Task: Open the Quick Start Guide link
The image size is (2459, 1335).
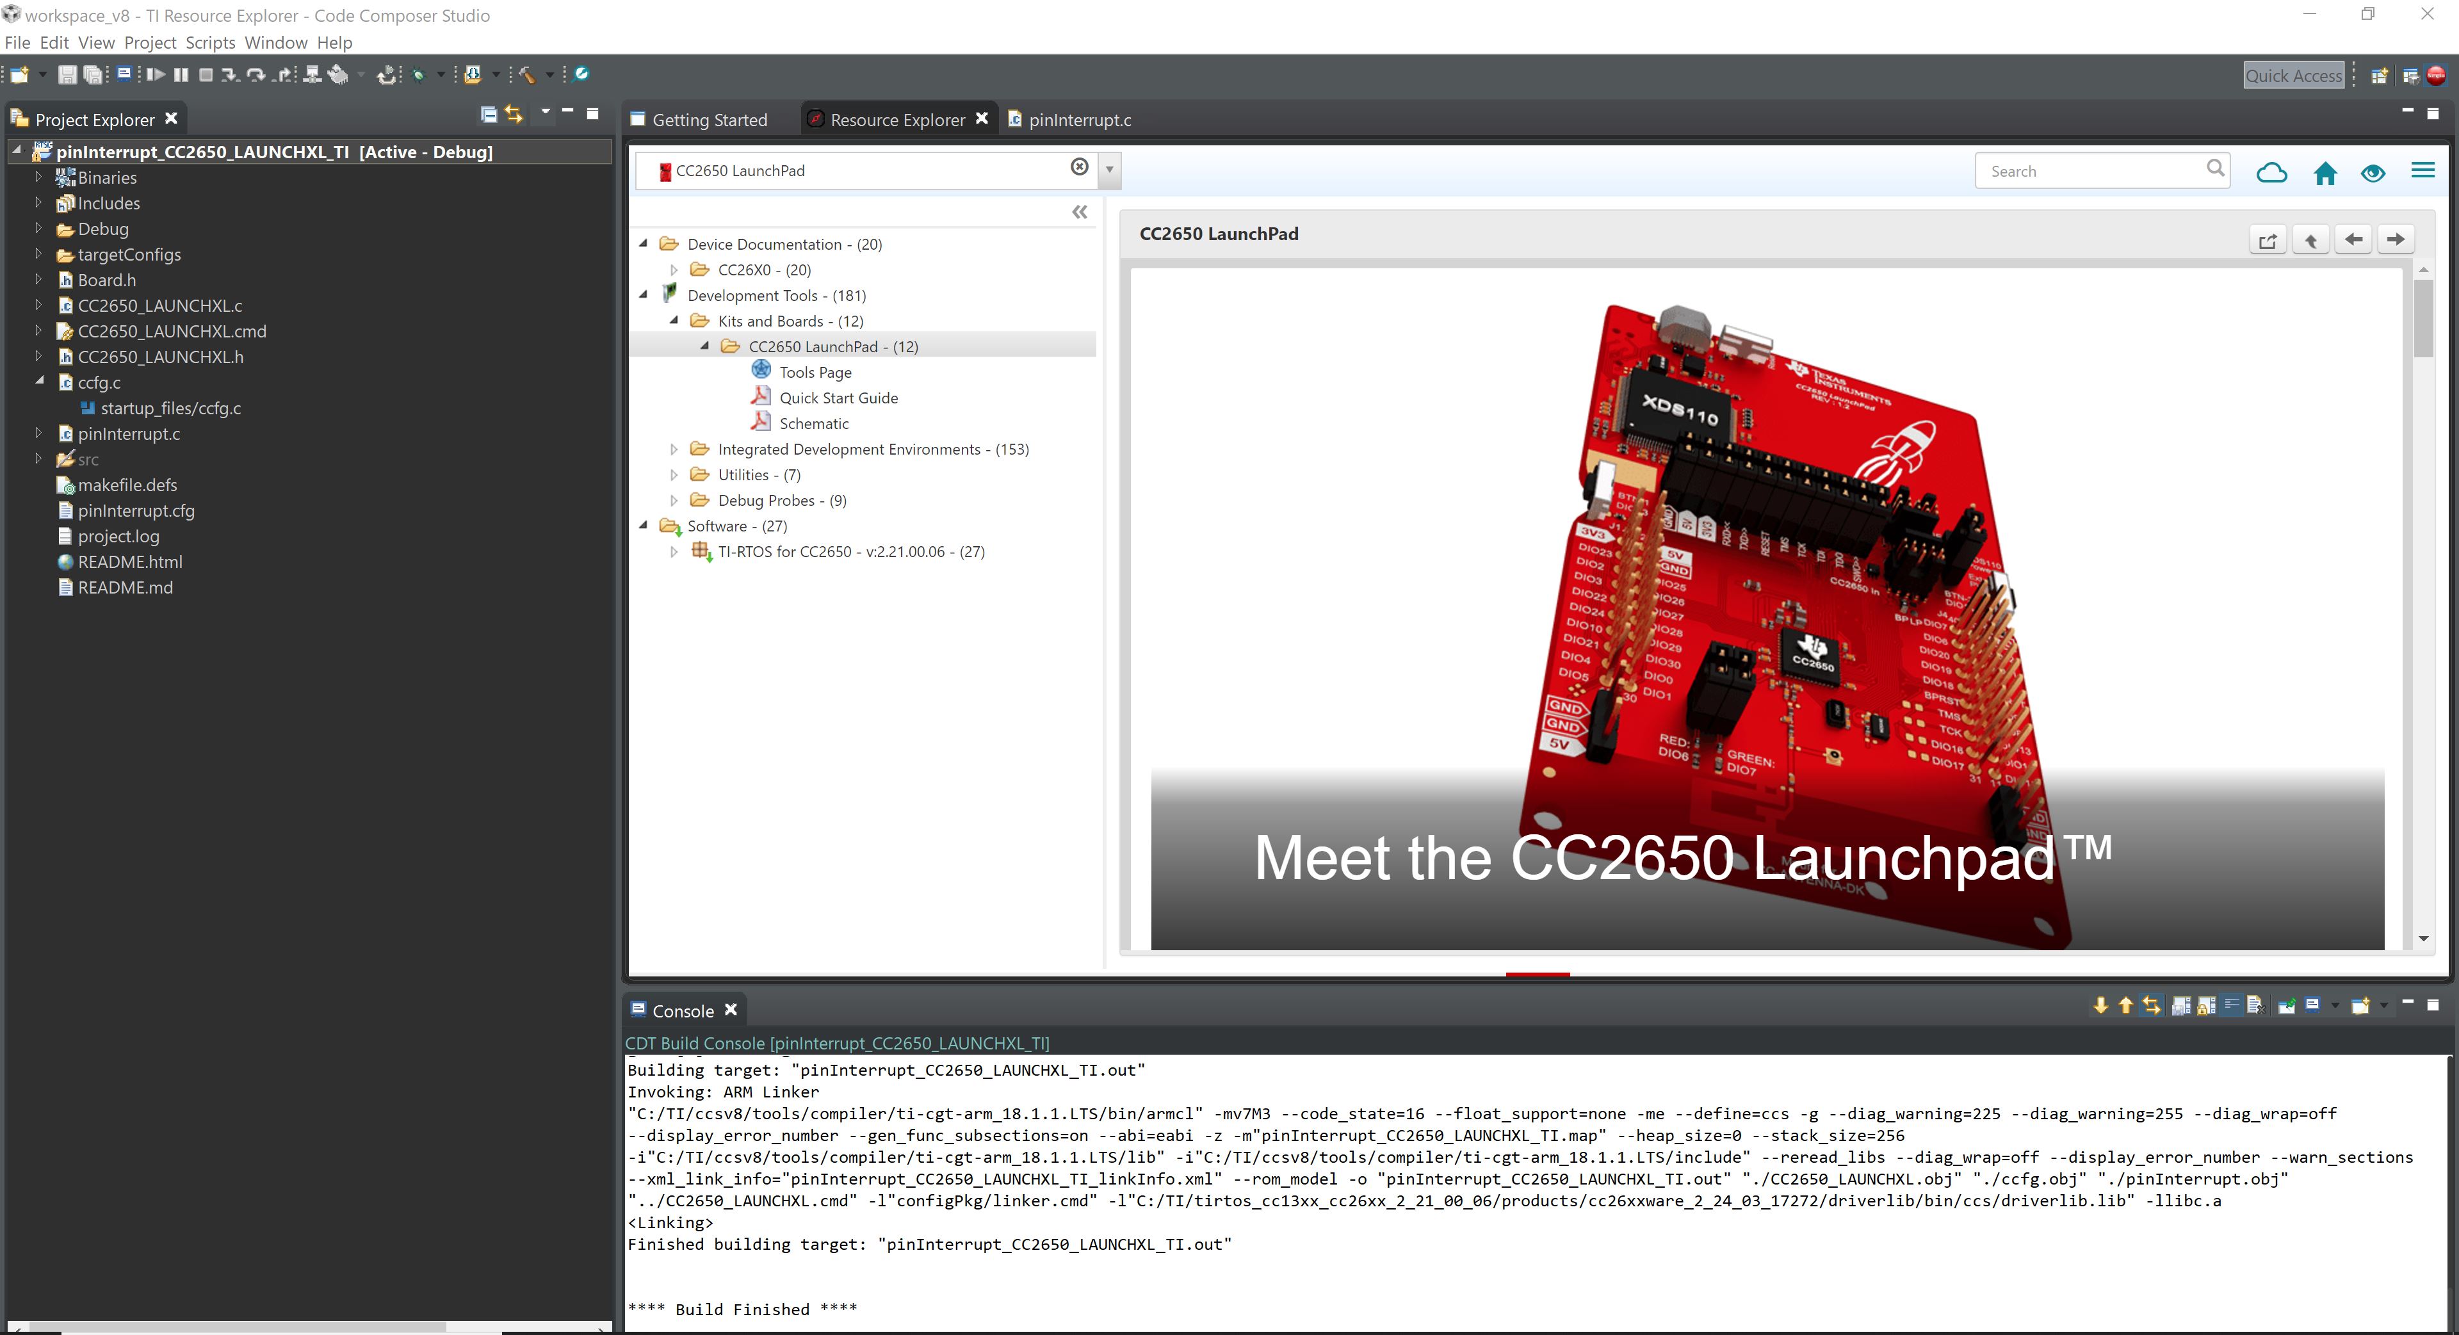Action: [x=838, y=398]
